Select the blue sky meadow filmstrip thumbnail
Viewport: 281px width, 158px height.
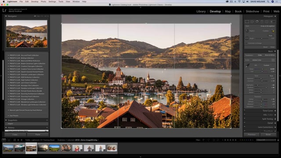54,148
